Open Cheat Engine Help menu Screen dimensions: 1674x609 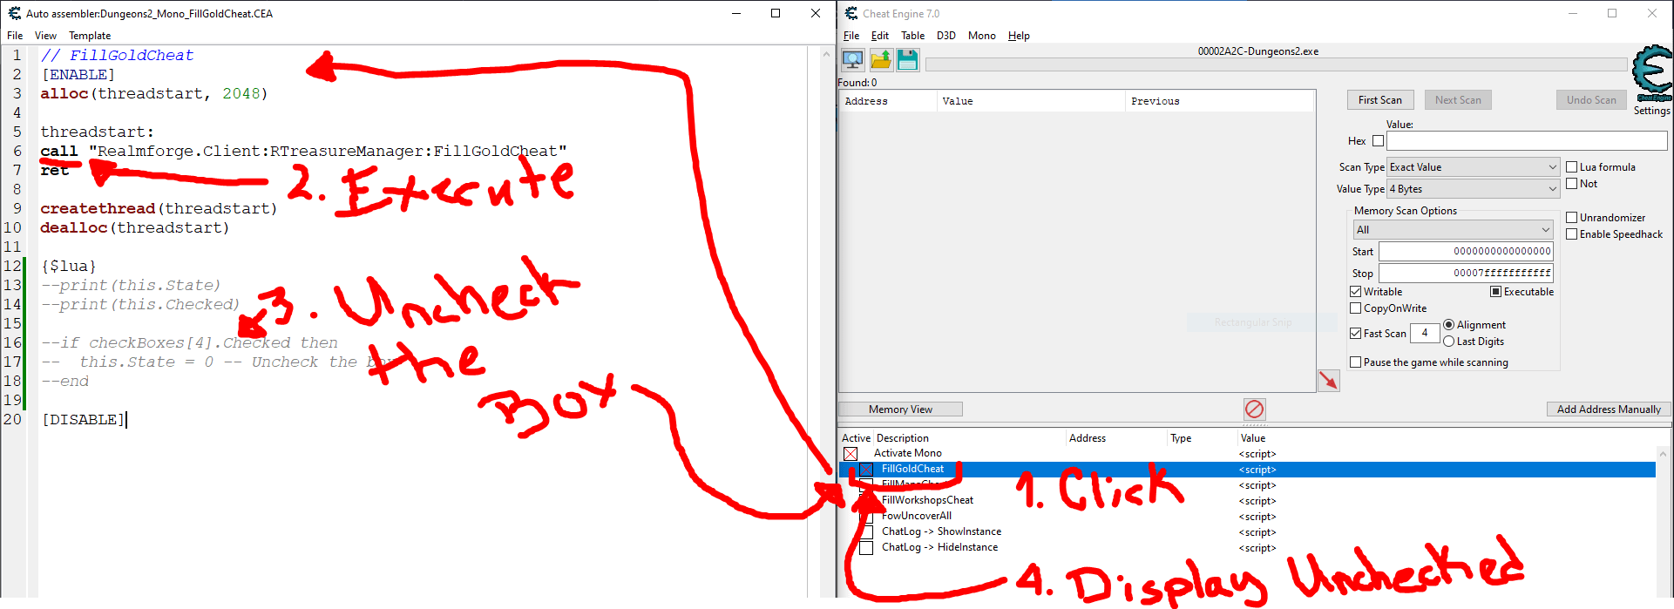point(1019,36)
